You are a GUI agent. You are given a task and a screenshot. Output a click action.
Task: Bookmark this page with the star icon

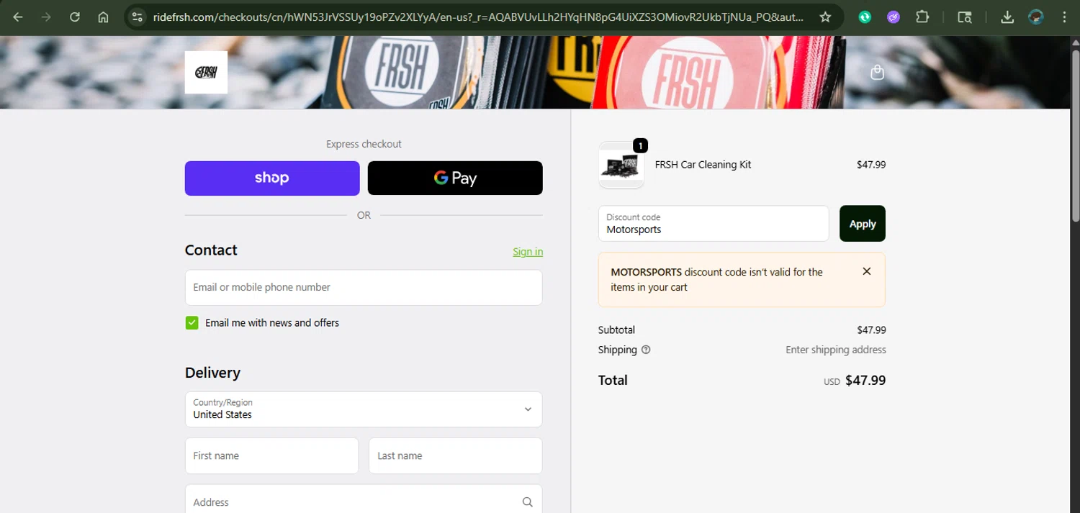coord(826,17)
